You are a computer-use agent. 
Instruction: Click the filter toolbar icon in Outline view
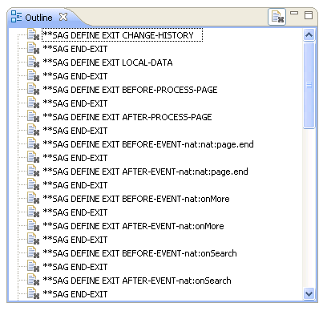coord(277,17)
